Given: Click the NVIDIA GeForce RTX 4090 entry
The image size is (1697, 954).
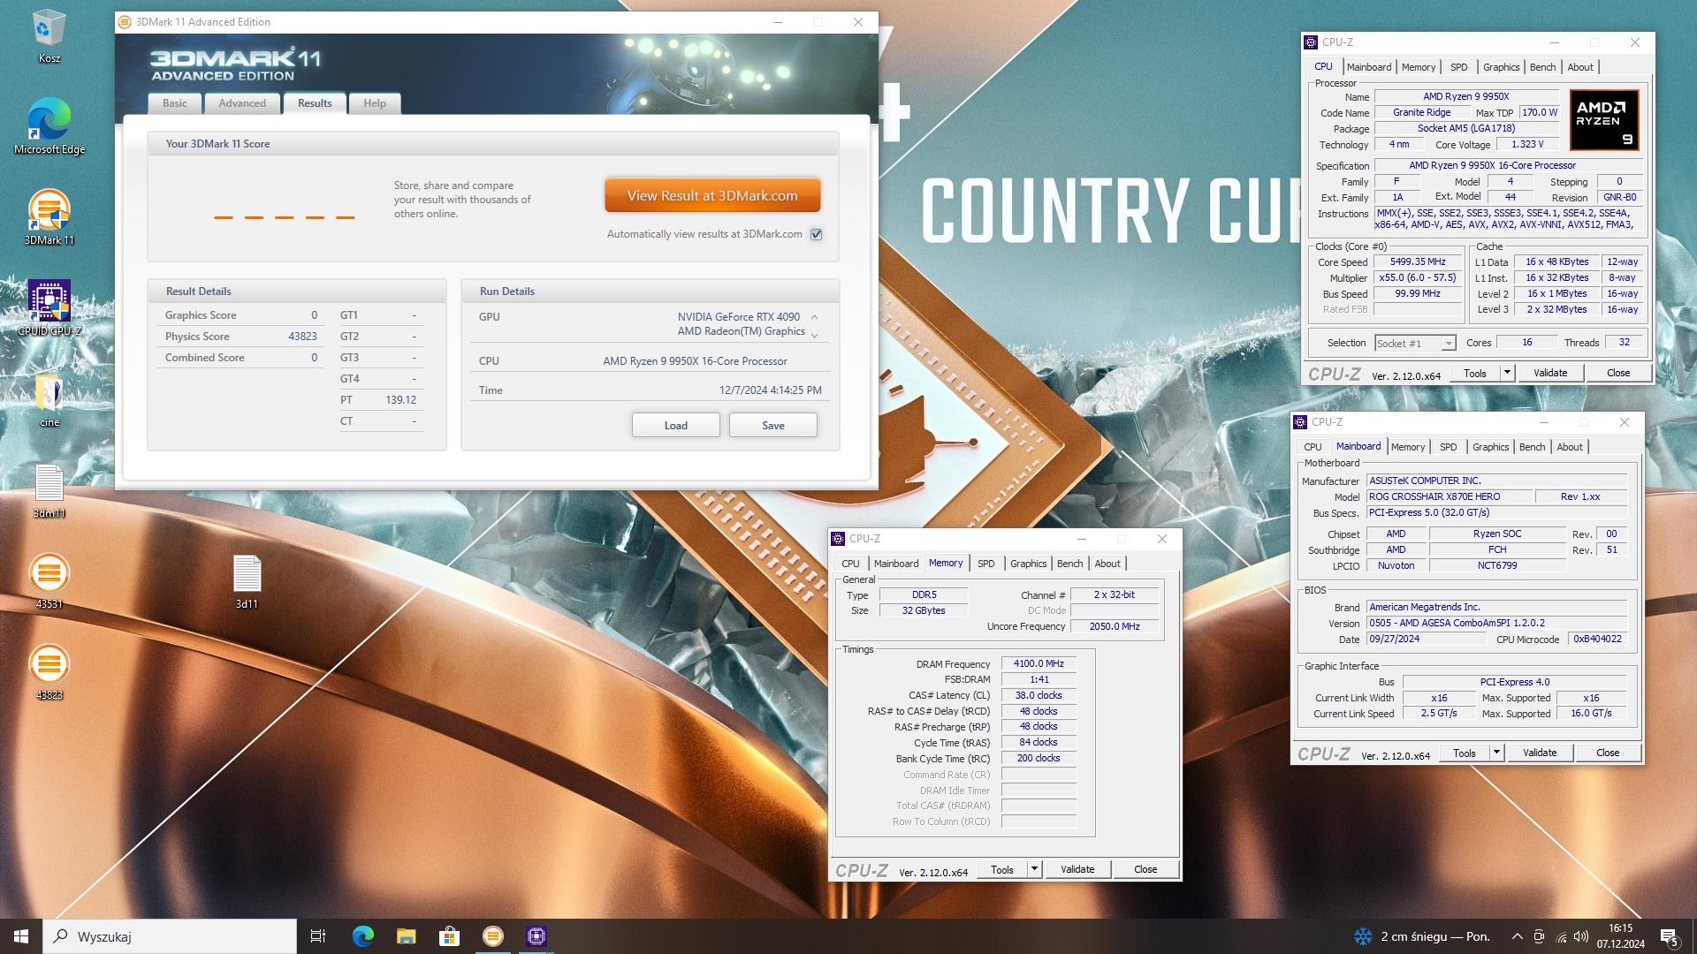Looking at the screenshot, I should point(738,316).
